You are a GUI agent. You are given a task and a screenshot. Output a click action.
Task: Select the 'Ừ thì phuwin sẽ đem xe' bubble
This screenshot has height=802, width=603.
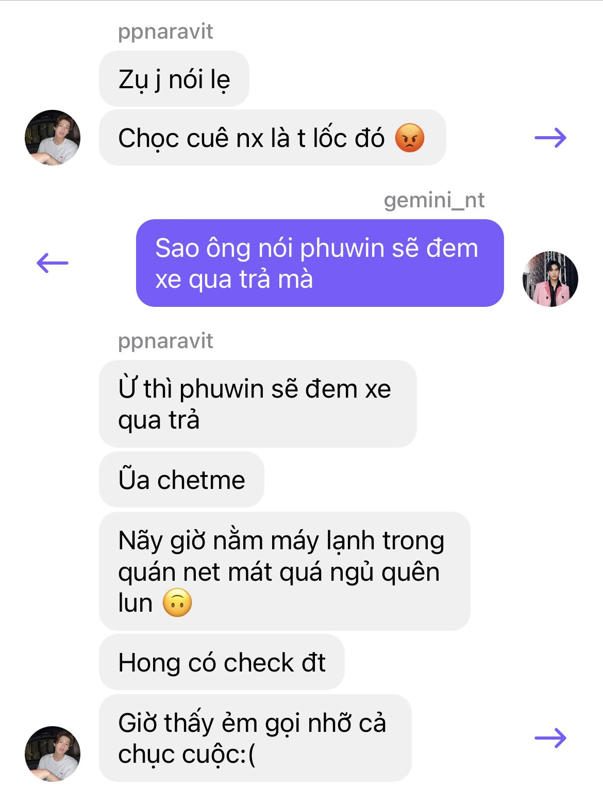(x=258, y=404)
